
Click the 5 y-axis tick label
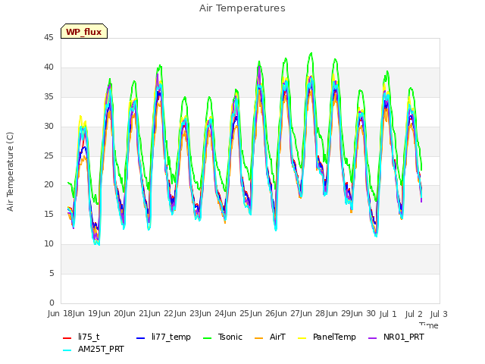pos(52,273)
